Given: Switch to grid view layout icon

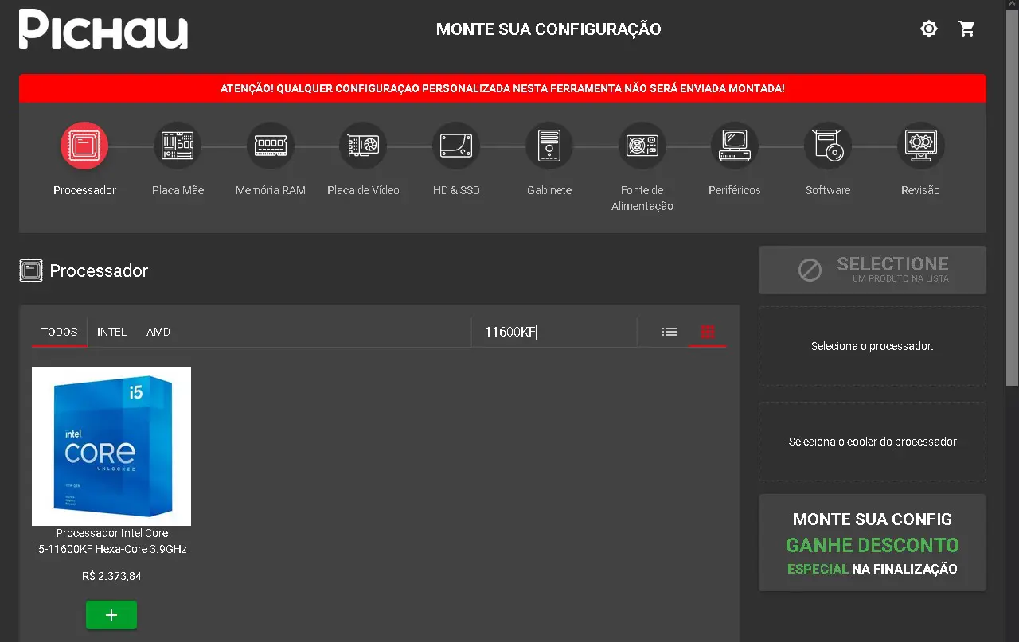Looking at the screenshot, I should pos(708,332).
